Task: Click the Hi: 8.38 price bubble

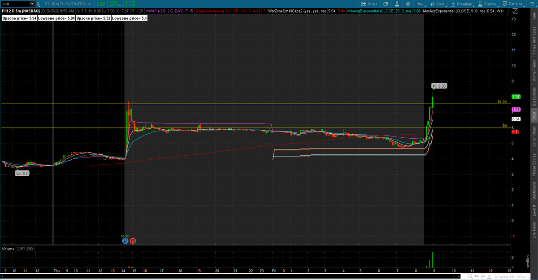Action: click(439, 85)
